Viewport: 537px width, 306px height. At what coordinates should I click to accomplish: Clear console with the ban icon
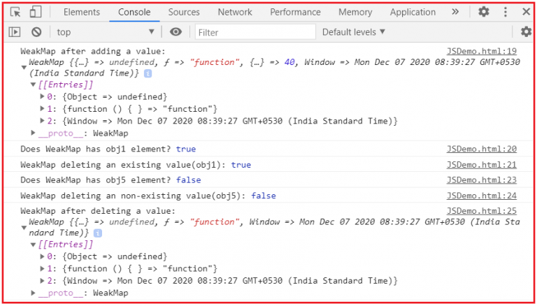[x=36, y=32]
